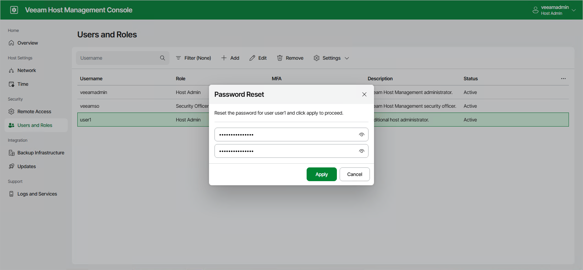
Task: Open Backup Infrastructure icon in sidebar
Action: pyautogui.click(x=11, y=153)
